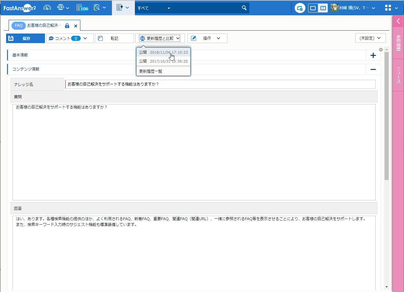This screenshot has height=292, width=404.
Task: Open the (未設定) dropdown
Action: tap(370, 38)
